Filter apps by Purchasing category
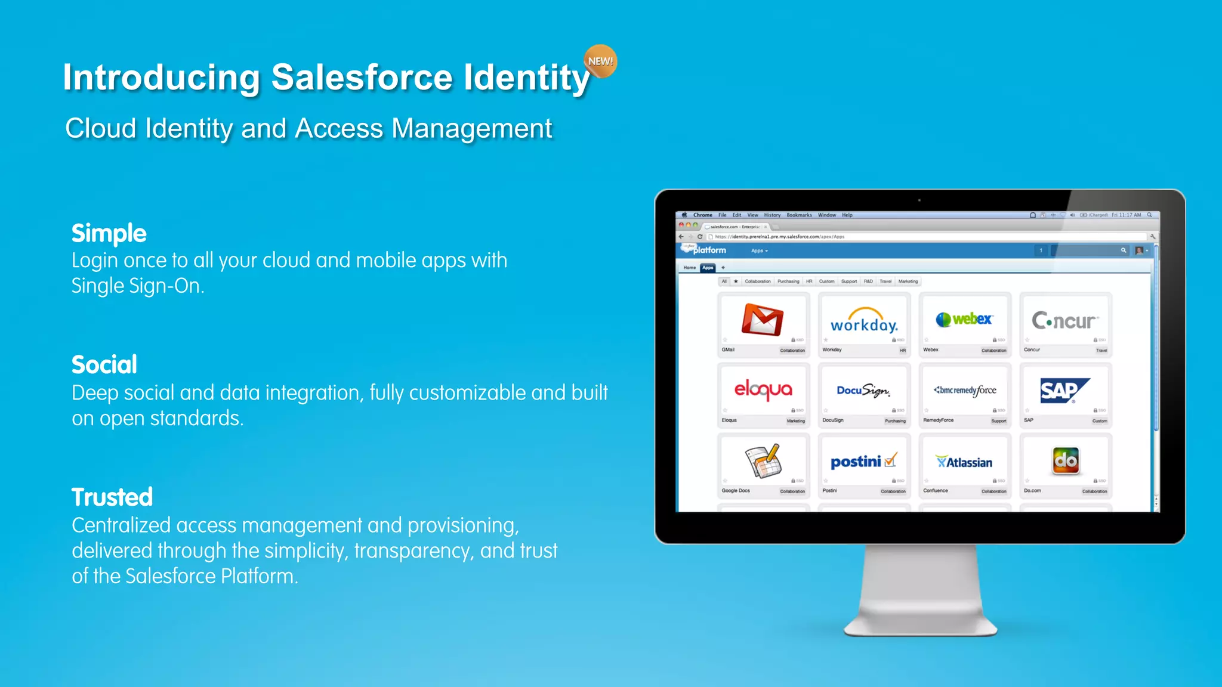The image size is (1222, 687). coord(788,281)
